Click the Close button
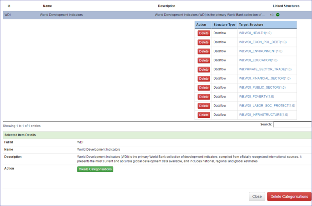This screenshot has height=206, width=312. (257, 197)
